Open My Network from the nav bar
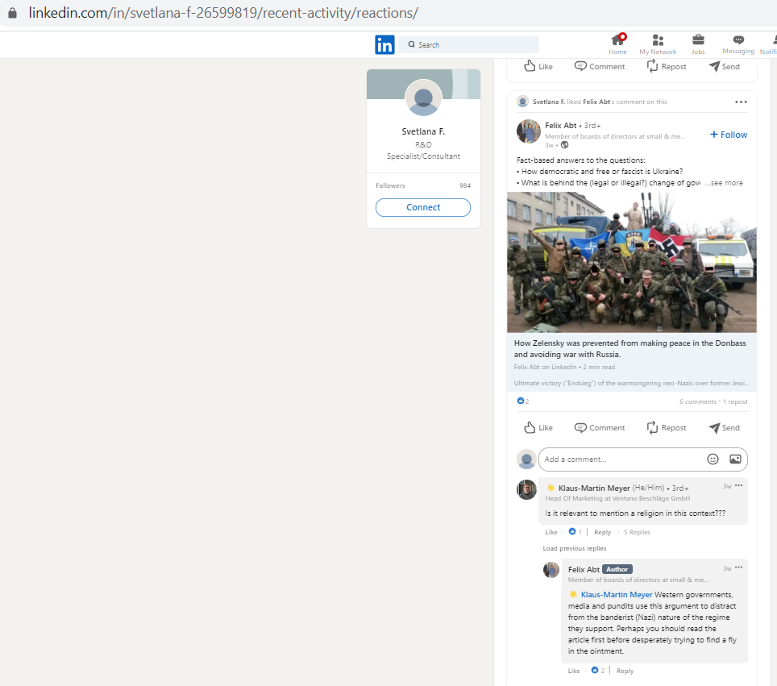The height and width of the screenshot is (686, 777). pyautogui.click(x=658, y=44)
